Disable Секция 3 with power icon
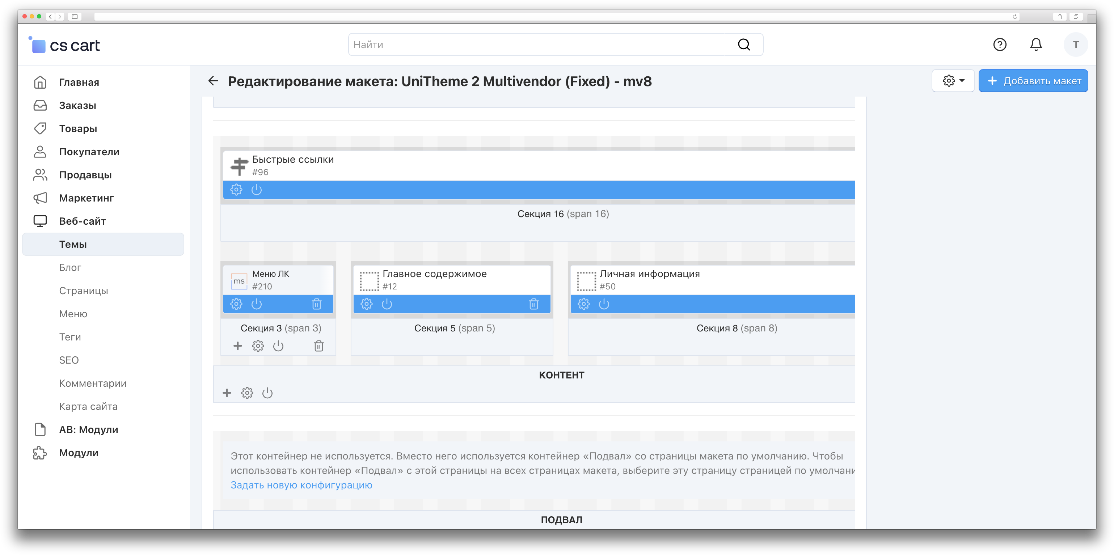 click(x=278, y=346)
